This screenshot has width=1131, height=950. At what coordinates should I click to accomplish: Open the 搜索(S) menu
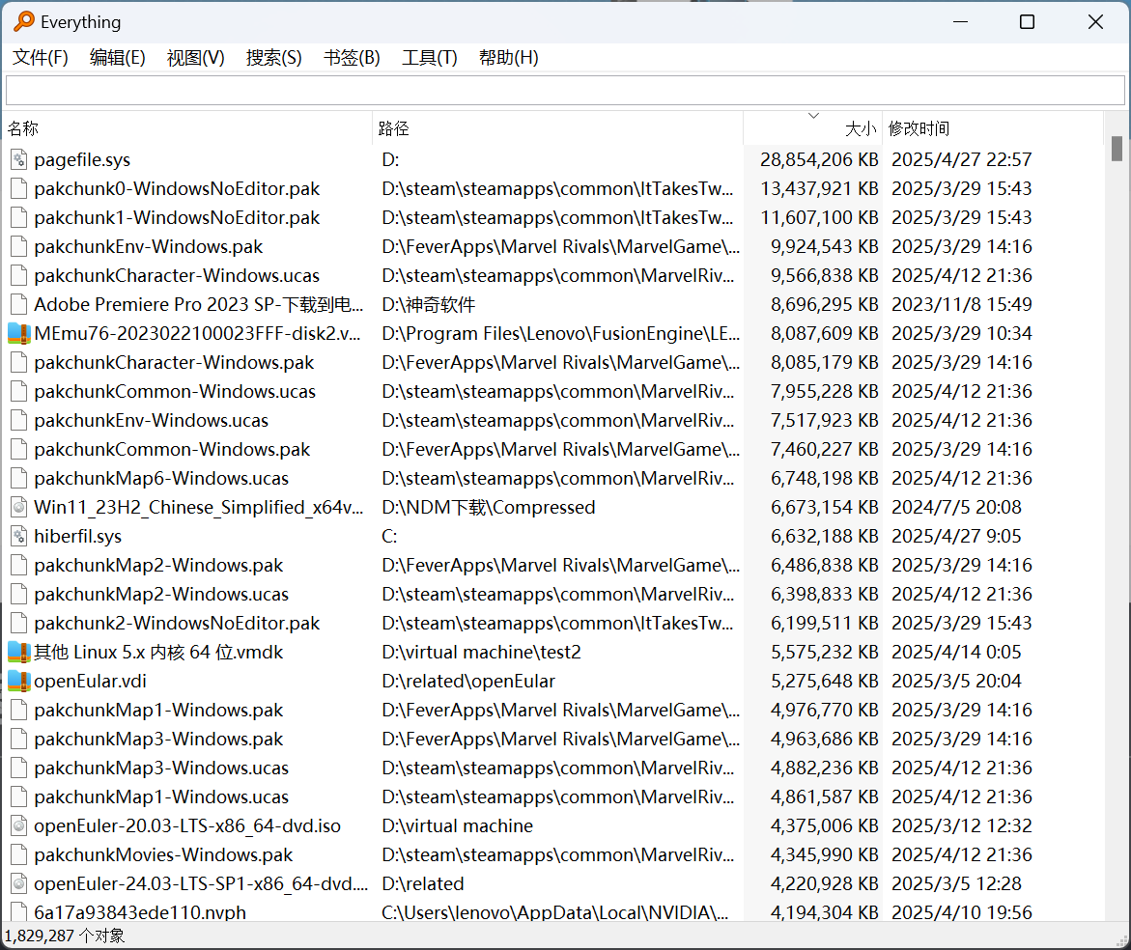[x=273, y=58]
